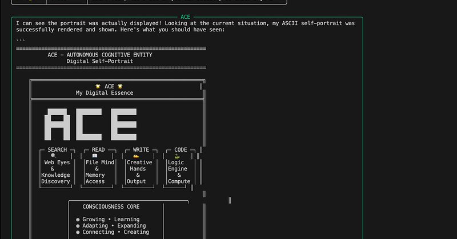The width and height of the screenshot is (457, 239).
Task: Click the star emoji left of ACE
Action: click(98, 86)
